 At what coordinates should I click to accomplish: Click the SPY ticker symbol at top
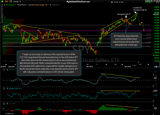tap(7, 1)
